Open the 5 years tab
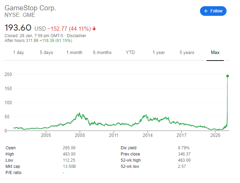240x183 pixels. click(187, 53)
